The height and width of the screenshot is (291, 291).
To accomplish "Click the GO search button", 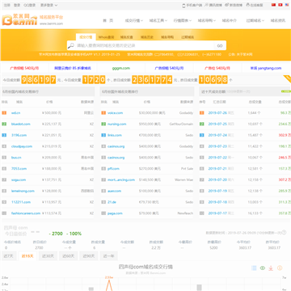I will pos(220,45).
